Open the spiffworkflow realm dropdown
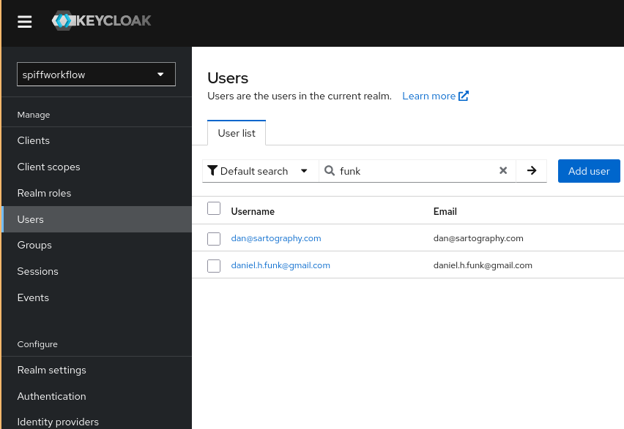 96,75
